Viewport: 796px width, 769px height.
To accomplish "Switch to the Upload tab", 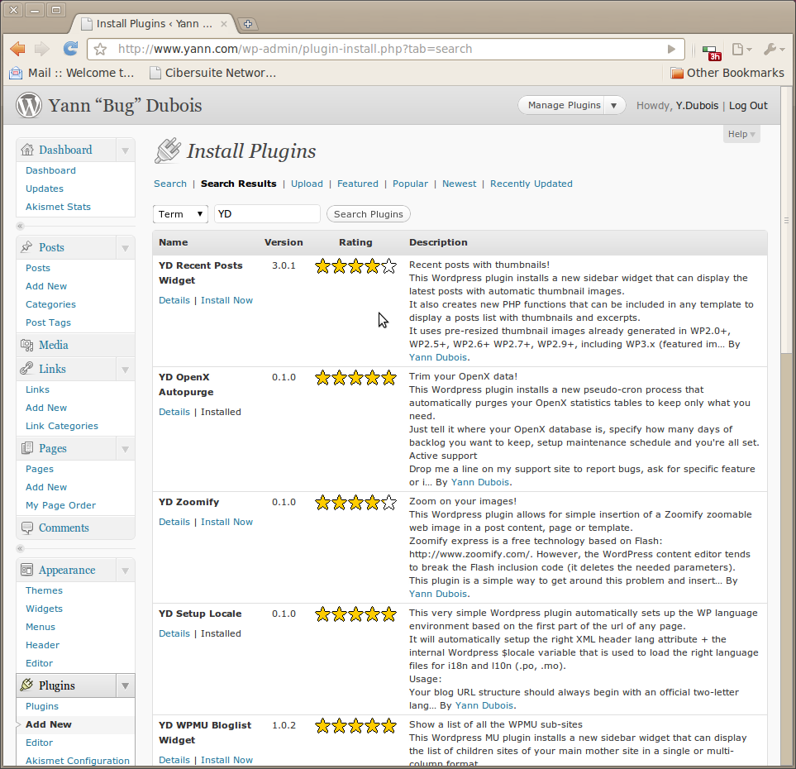I will click(307, 184).
